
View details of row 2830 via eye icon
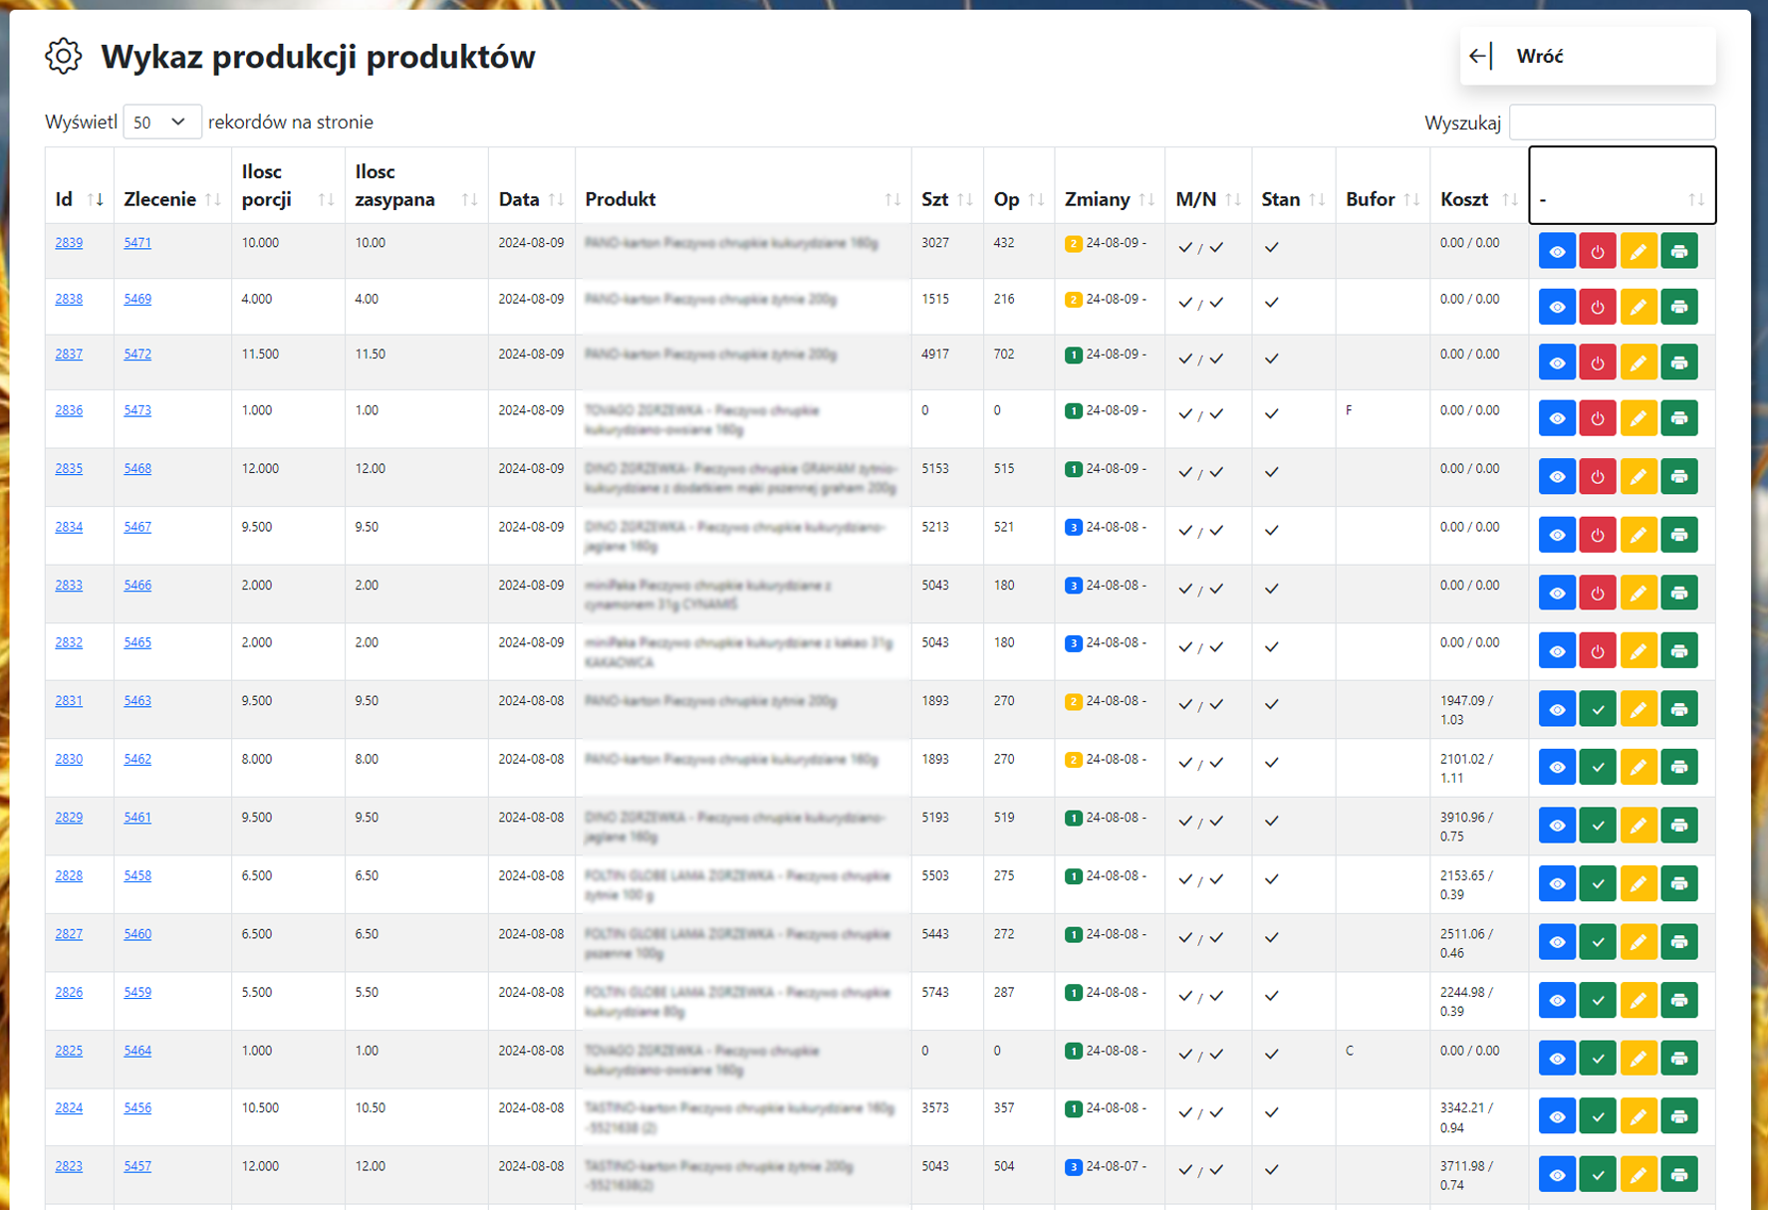(x=1557, y=768)
